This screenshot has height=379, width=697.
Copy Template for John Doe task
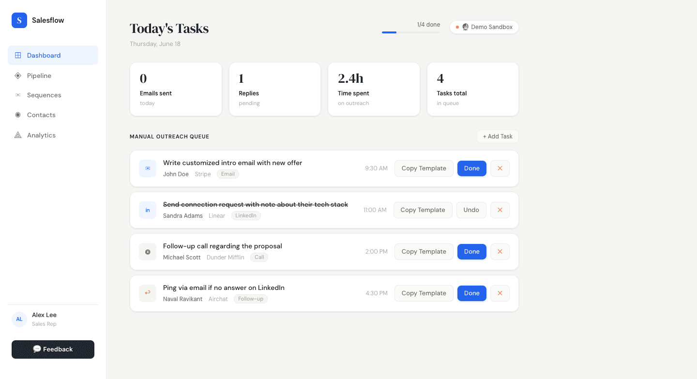coord(424,168)
